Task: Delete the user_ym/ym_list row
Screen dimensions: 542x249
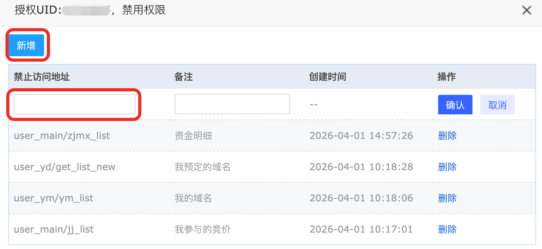Action: pos(448,198)
